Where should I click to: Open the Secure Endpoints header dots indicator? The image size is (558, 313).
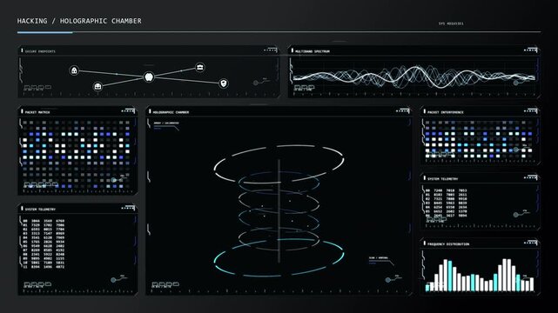click(270, 50)
